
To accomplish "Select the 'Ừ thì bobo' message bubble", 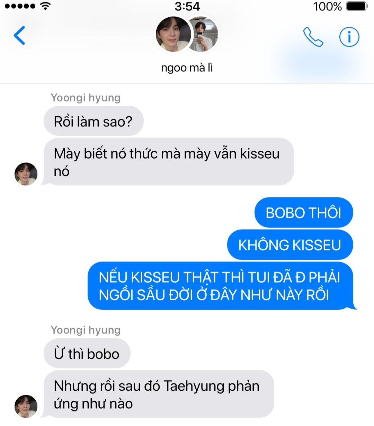I will click(87, 353).
